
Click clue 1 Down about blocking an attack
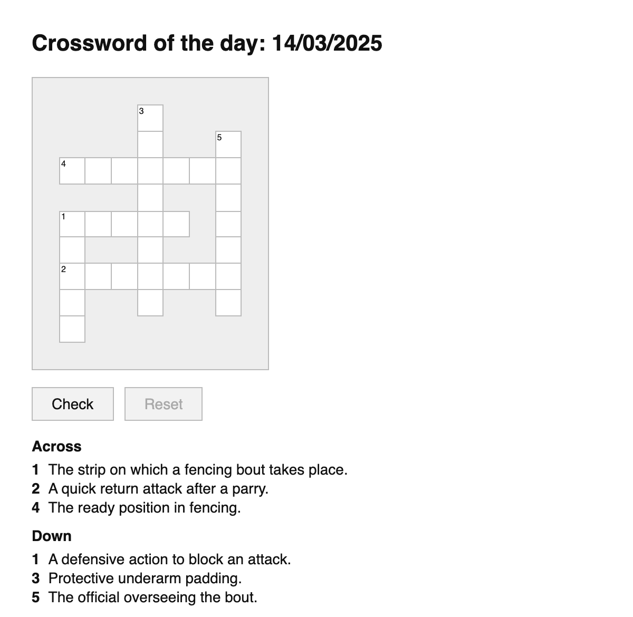coord(169,559)
